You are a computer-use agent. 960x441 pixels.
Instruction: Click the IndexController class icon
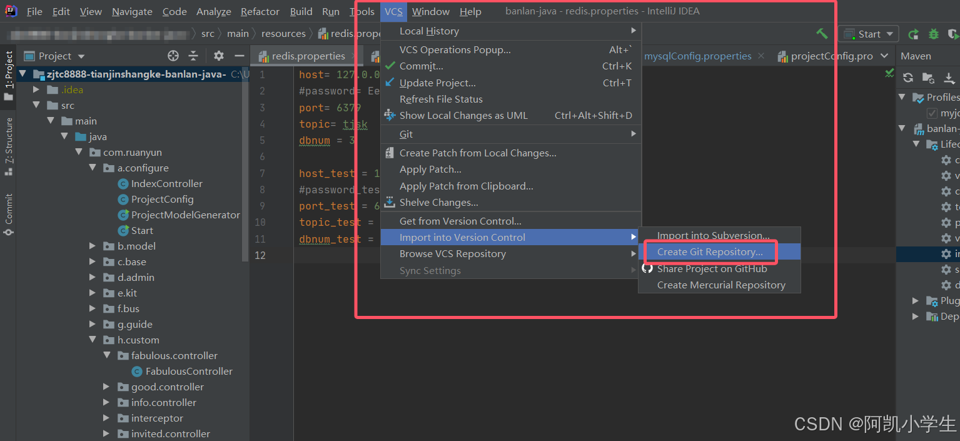pyautogui.click(x=123, y=183)
